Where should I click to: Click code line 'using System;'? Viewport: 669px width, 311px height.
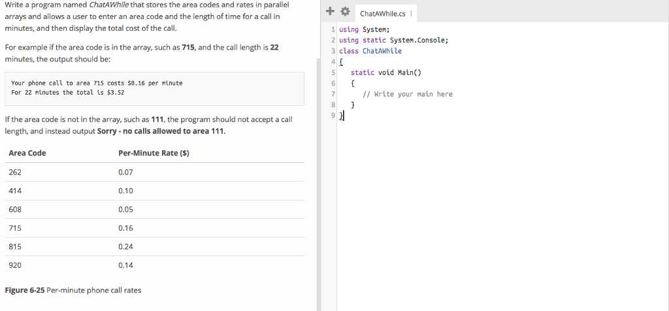364,30
